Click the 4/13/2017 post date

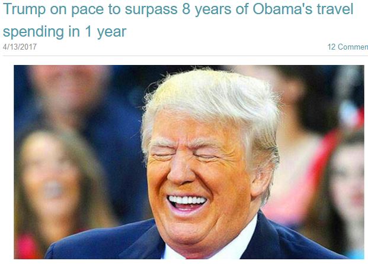[x=20, y=47]
